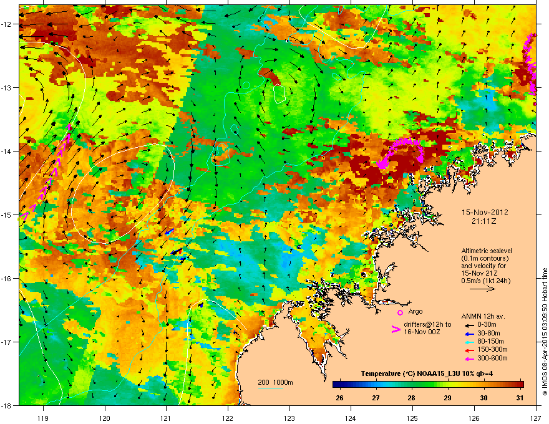Image resolution: width=549 pixels, height=424 pixels.
Task: Click the '(0.1m contours)' text
Action: (485, 259)
